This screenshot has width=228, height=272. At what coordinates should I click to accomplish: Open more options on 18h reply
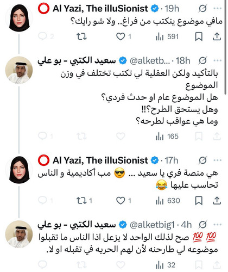click(x=218, y=60)
